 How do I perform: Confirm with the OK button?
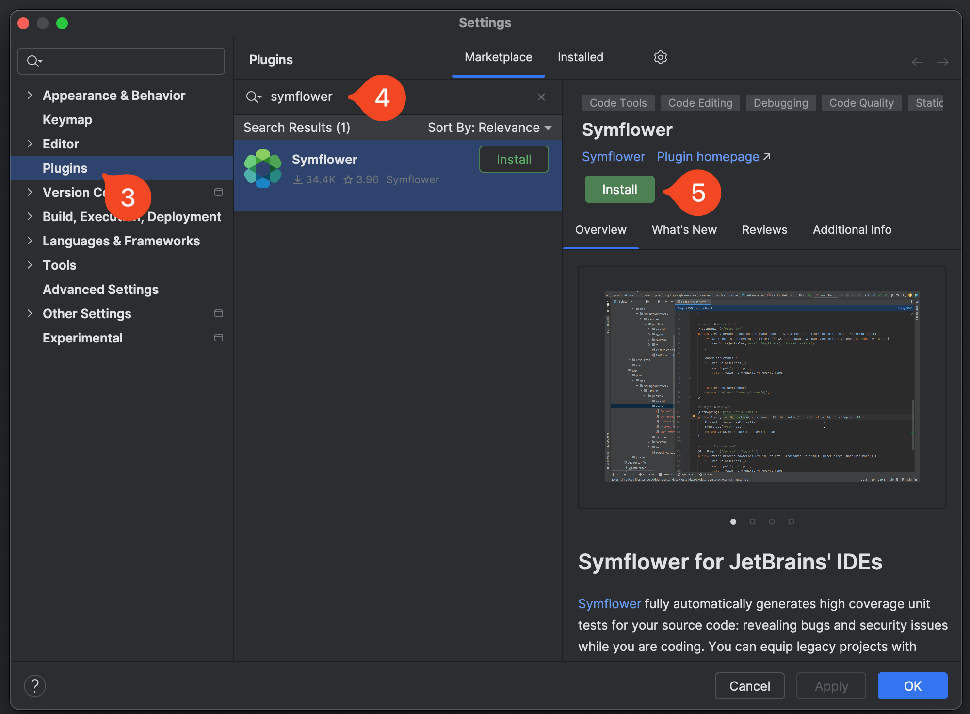click(x=913, y=686)
